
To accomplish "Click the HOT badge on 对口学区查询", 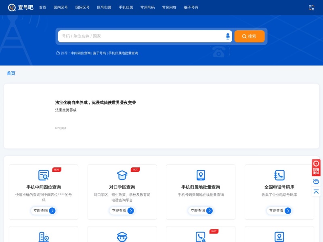I will pyautogui.click(x=135, y=170).
